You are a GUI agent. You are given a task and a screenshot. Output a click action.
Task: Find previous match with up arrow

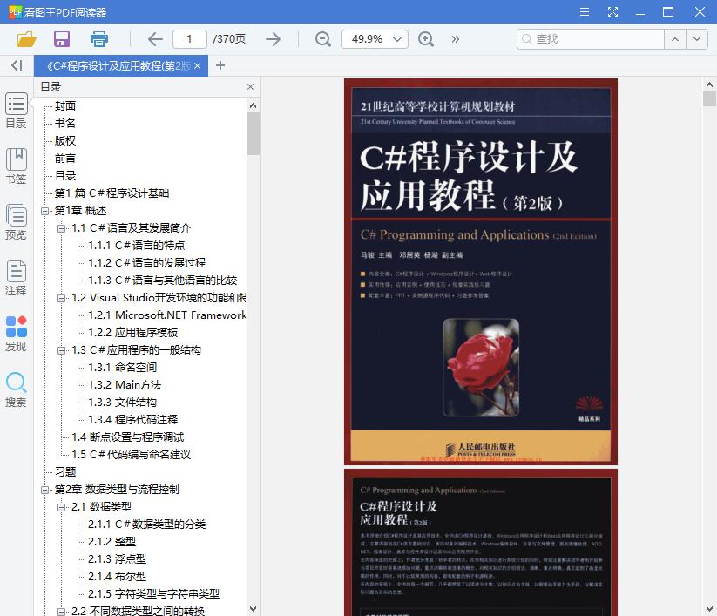(675, 39)
